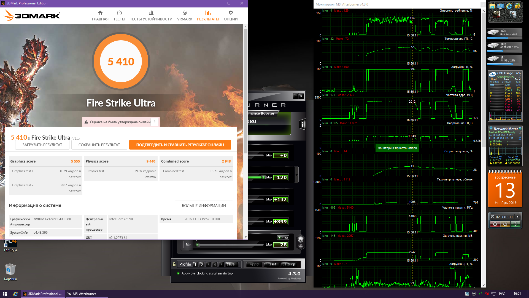Toggle Apply overclocking at system startup
529x298 pixels.
click(178, 273)
